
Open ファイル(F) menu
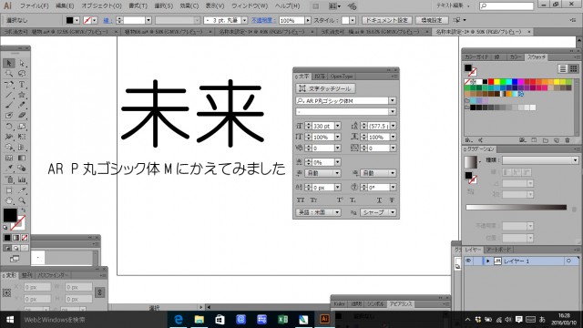pos(34,6)
